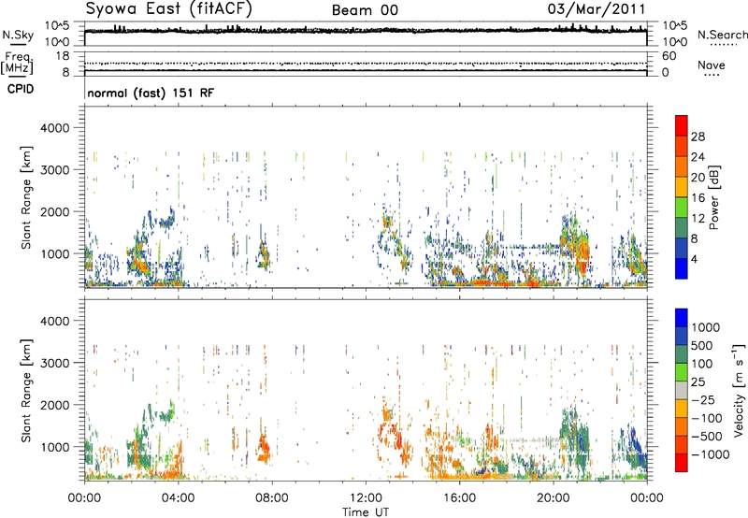Click the '16:00' time tick label
The width and height of the screenshot is (748, 518).
pyautogui.click(x=459, y=497)
